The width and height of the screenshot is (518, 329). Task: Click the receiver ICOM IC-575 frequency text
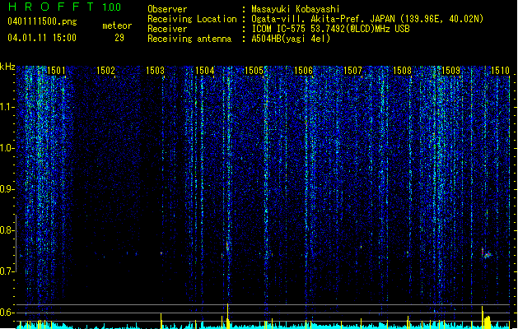[330, 29]
